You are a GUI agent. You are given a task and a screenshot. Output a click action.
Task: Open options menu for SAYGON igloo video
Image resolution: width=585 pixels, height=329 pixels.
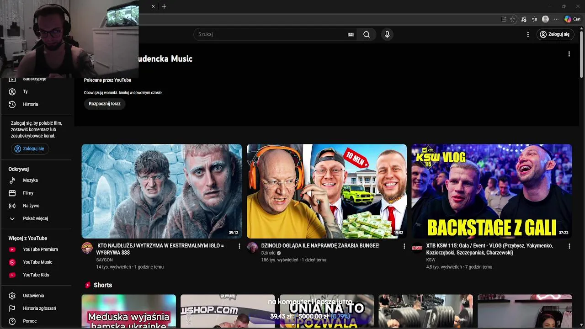(x=239, y=246)
